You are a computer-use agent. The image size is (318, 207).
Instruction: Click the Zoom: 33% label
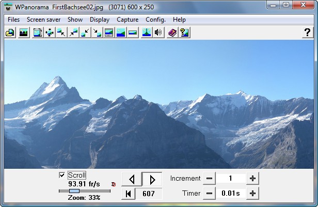click(x=84, y=198)
